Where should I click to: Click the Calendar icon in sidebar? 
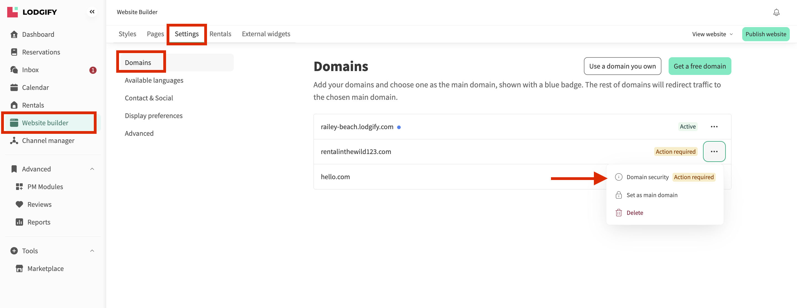(x=14, y=88)
